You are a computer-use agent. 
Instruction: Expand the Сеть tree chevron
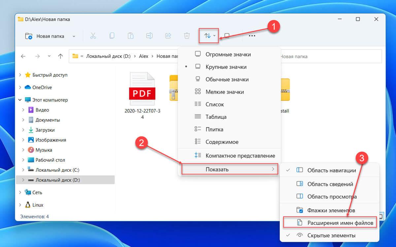coord(20,192)
